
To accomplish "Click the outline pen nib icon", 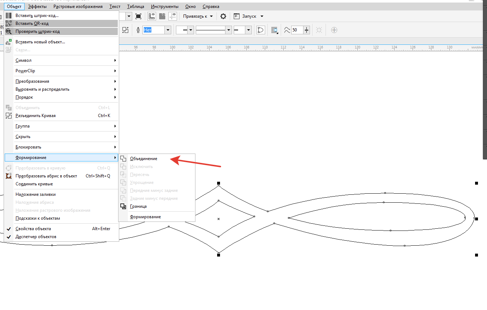I will tap(138, 30).
